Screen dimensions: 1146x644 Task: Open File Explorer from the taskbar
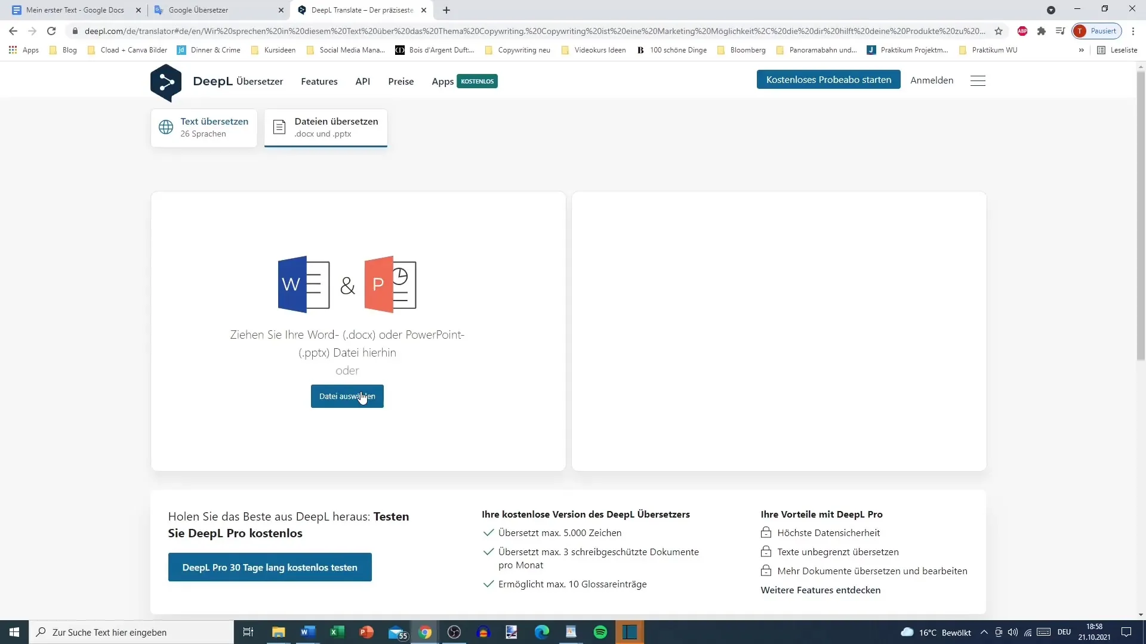tap(279, 632)
